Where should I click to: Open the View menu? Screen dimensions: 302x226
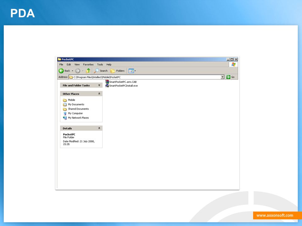[77, 65]
